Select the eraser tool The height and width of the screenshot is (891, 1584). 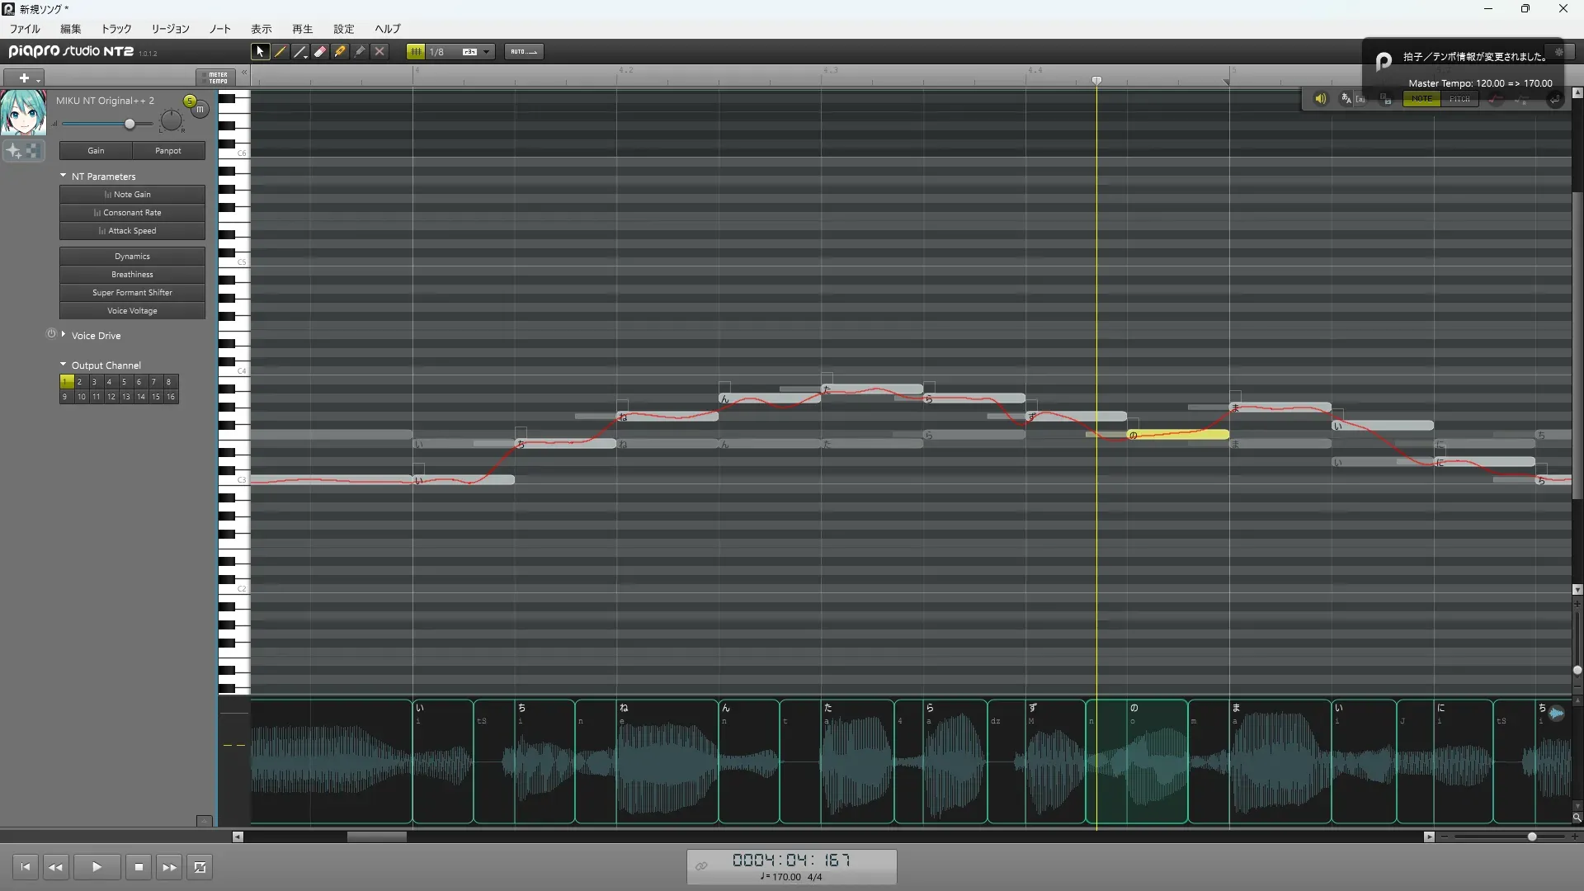pos(320,51)
